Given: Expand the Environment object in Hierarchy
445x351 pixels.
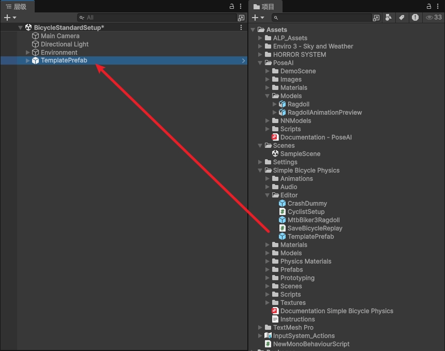Looking at the screenshot, I should pyautogui.click(x=27, y=52).
